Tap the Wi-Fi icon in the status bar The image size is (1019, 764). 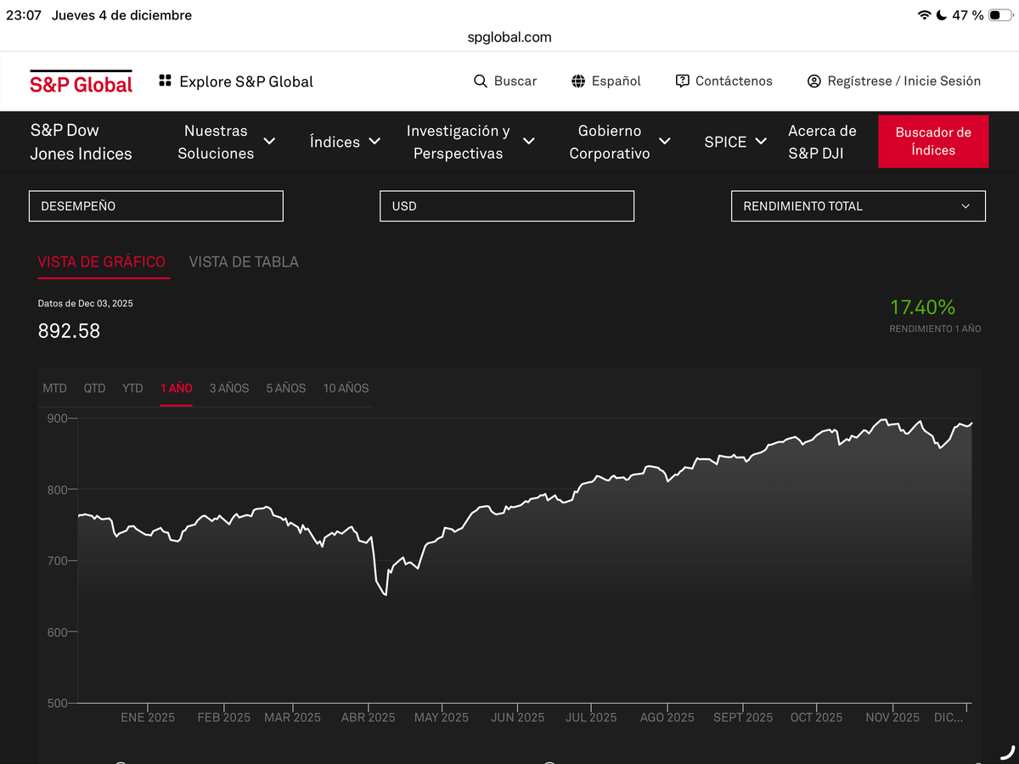(925, 14)
